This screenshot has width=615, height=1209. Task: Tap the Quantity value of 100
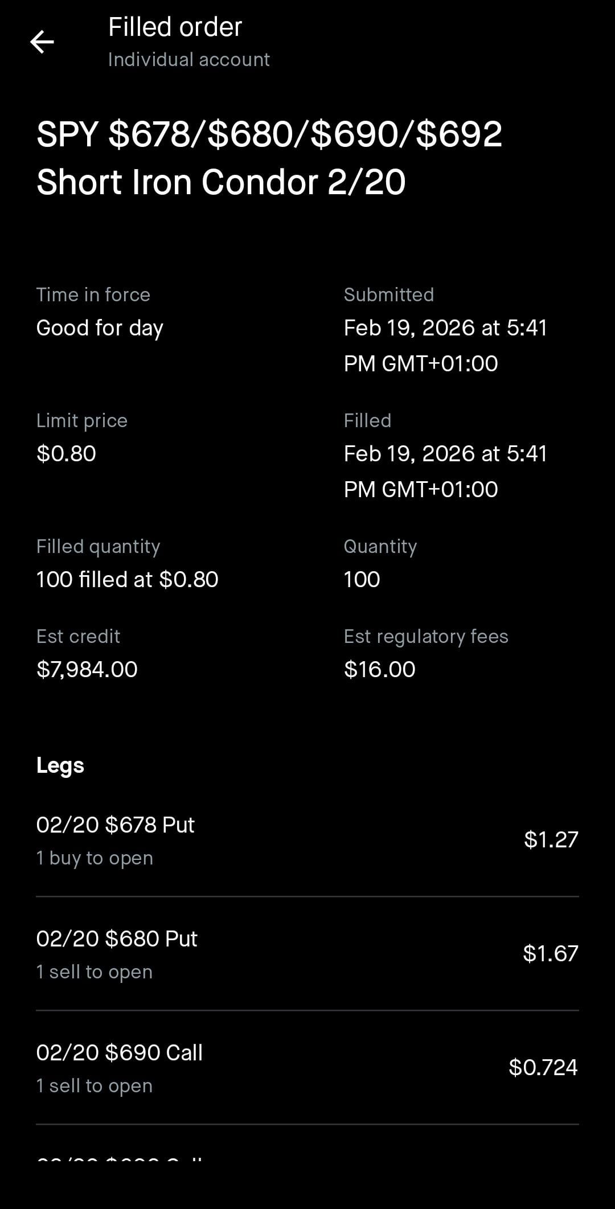pos(362,580)
